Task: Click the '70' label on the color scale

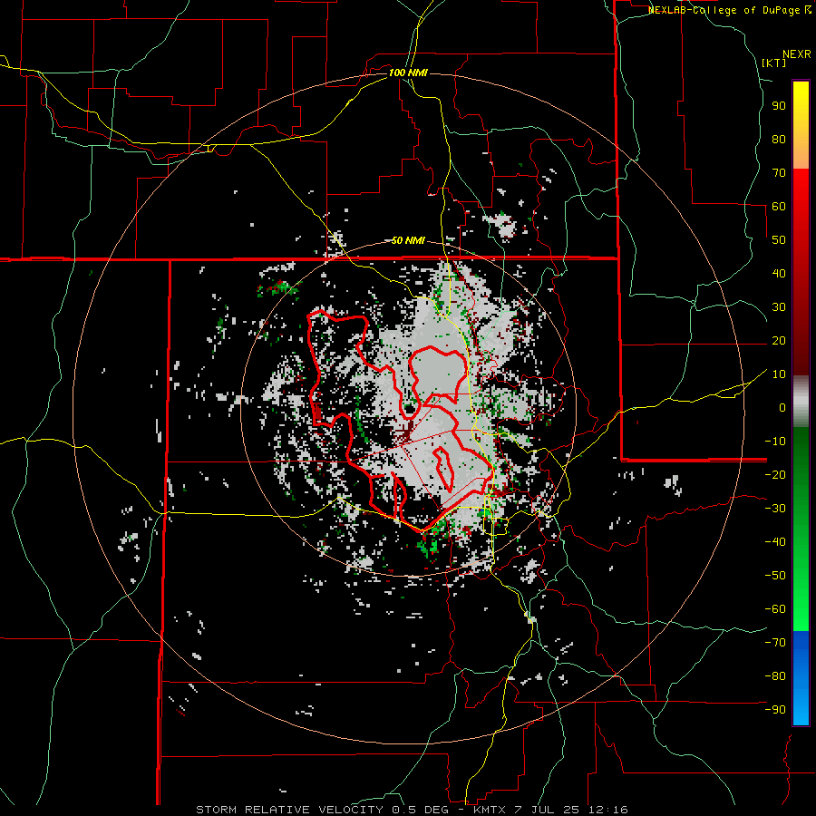Action: pos(779,173)
